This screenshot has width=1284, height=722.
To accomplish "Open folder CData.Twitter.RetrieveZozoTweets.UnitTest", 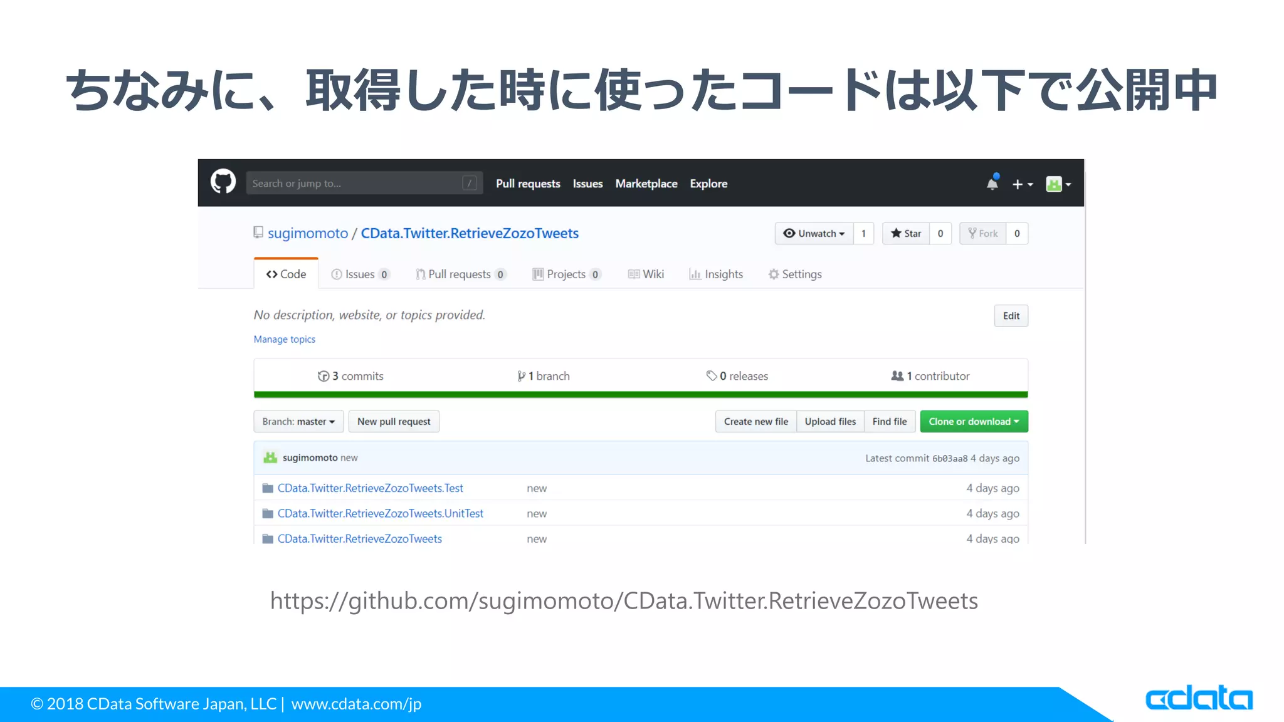I will [x=381, y=513].
